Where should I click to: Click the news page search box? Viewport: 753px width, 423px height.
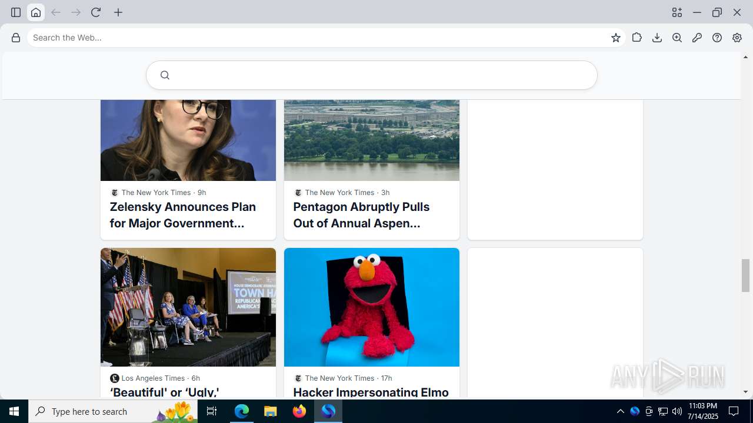(x=372, y=75)
